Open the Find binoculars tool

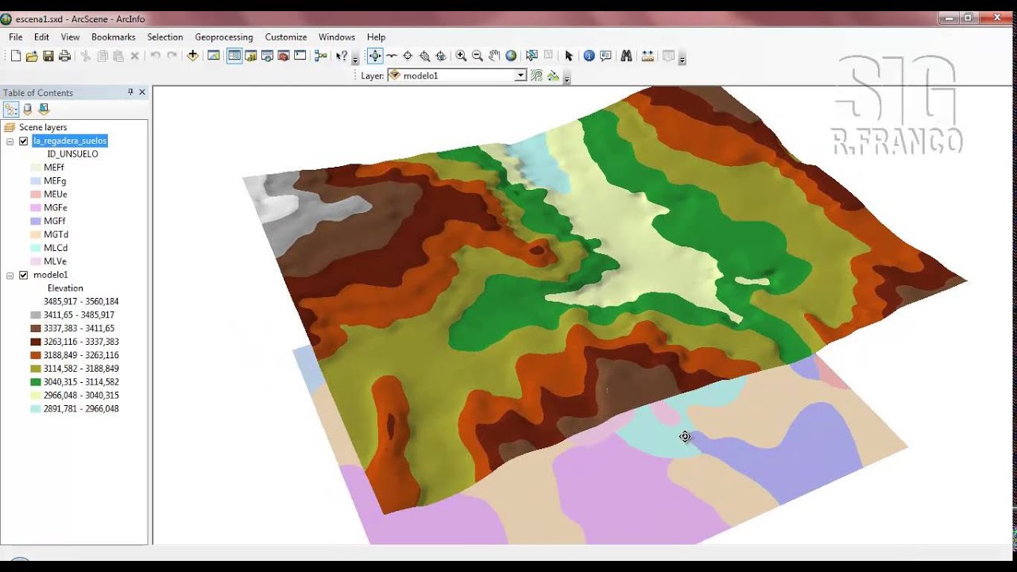(626, 56)
